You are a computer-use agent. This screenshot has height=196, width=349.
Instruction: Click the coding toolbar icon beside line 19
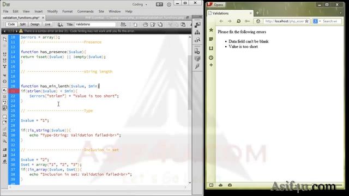pos(5,81)
